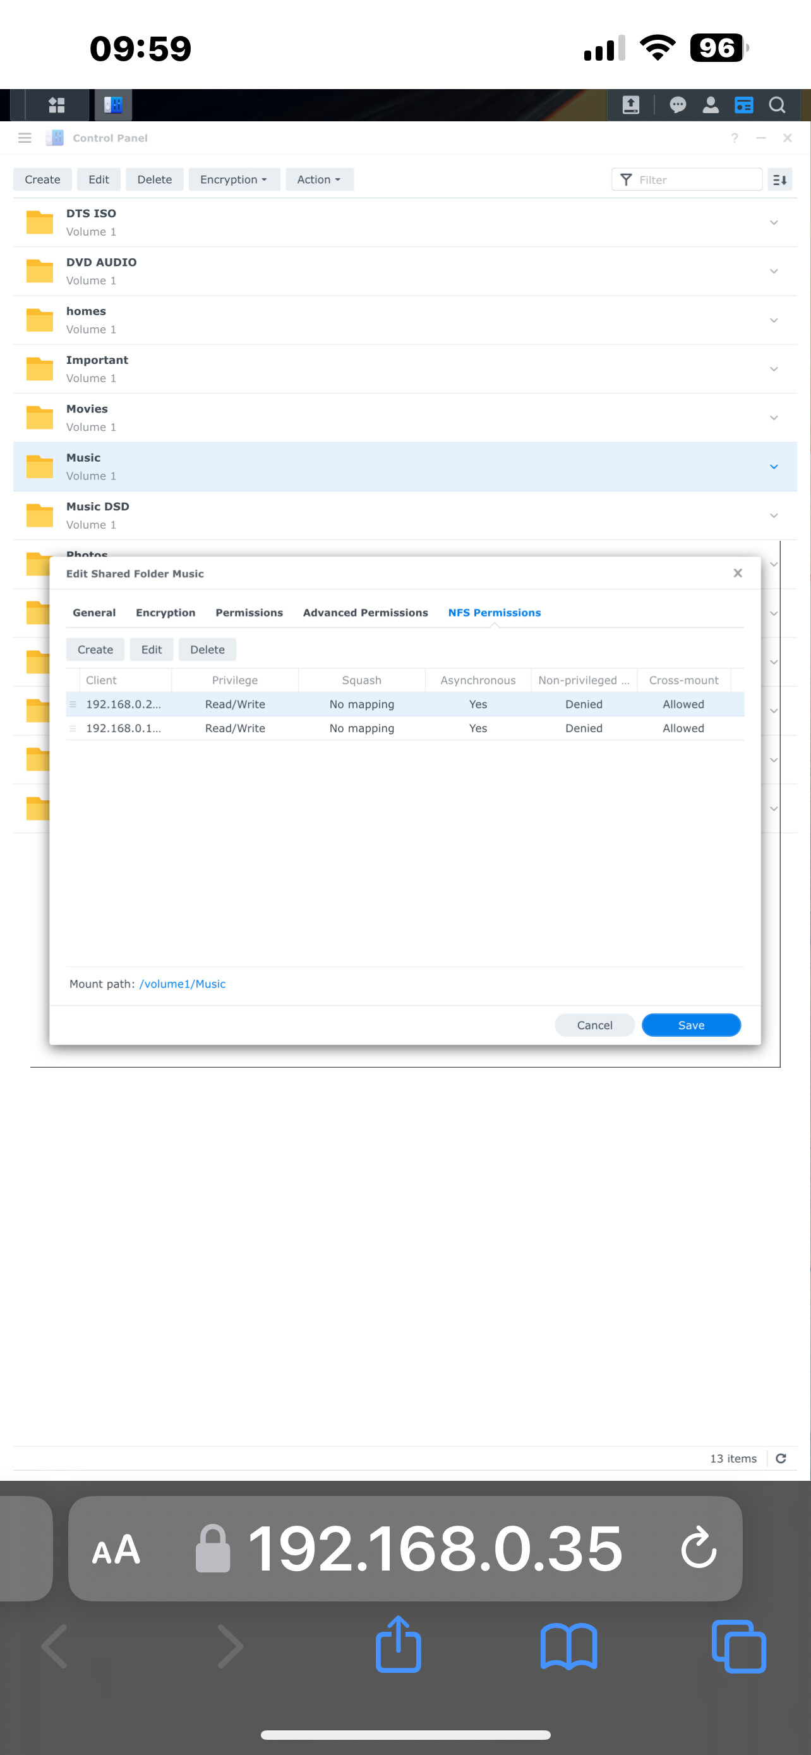
Task: Open Safari bookmarks book icon
Action: click(x=568, y=1647)
